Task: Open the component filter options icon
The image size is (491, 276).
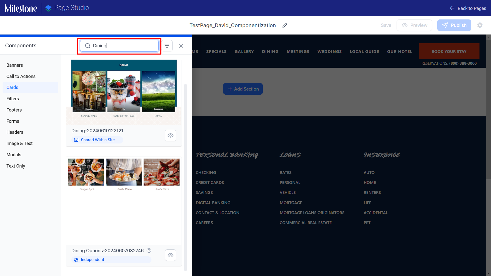Action: pos(167,46)
